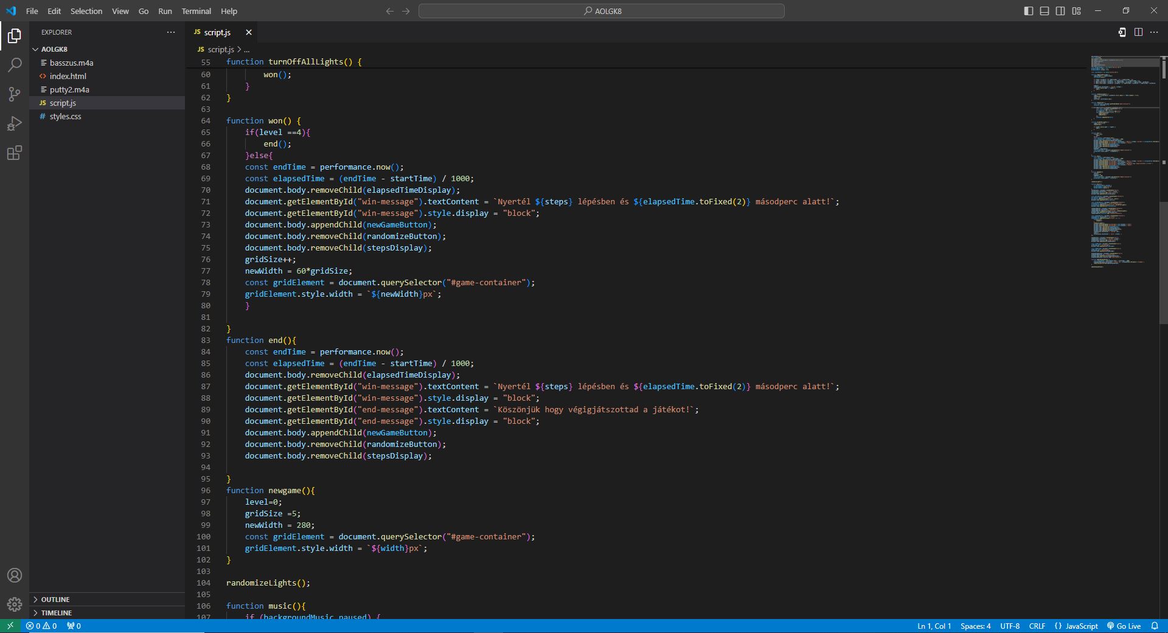
Task: Click line number 83
Action: [206, 340]
